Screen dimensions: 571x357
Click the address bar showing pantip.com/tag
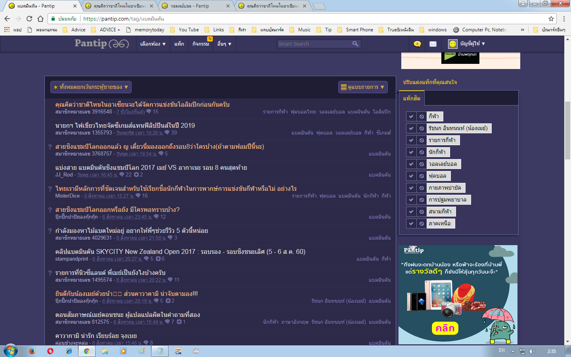pyautogui.click(x=301, y=19)
